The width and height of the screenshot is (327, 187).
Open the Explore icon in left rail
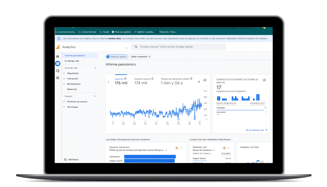click(57, 71)
